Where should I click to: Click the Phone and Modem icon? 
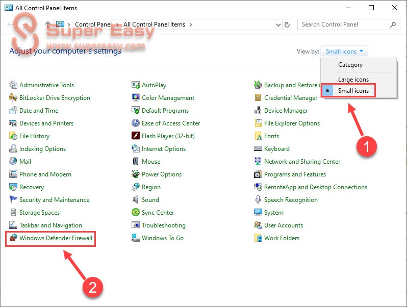click(13, 174)
